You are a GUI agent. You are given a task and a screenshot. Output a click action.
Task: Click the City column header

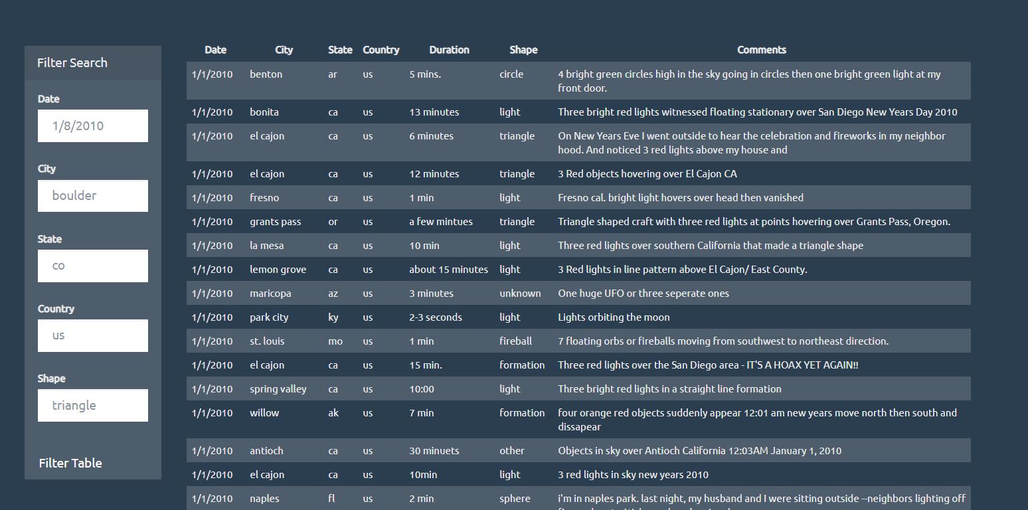point(284,50)
